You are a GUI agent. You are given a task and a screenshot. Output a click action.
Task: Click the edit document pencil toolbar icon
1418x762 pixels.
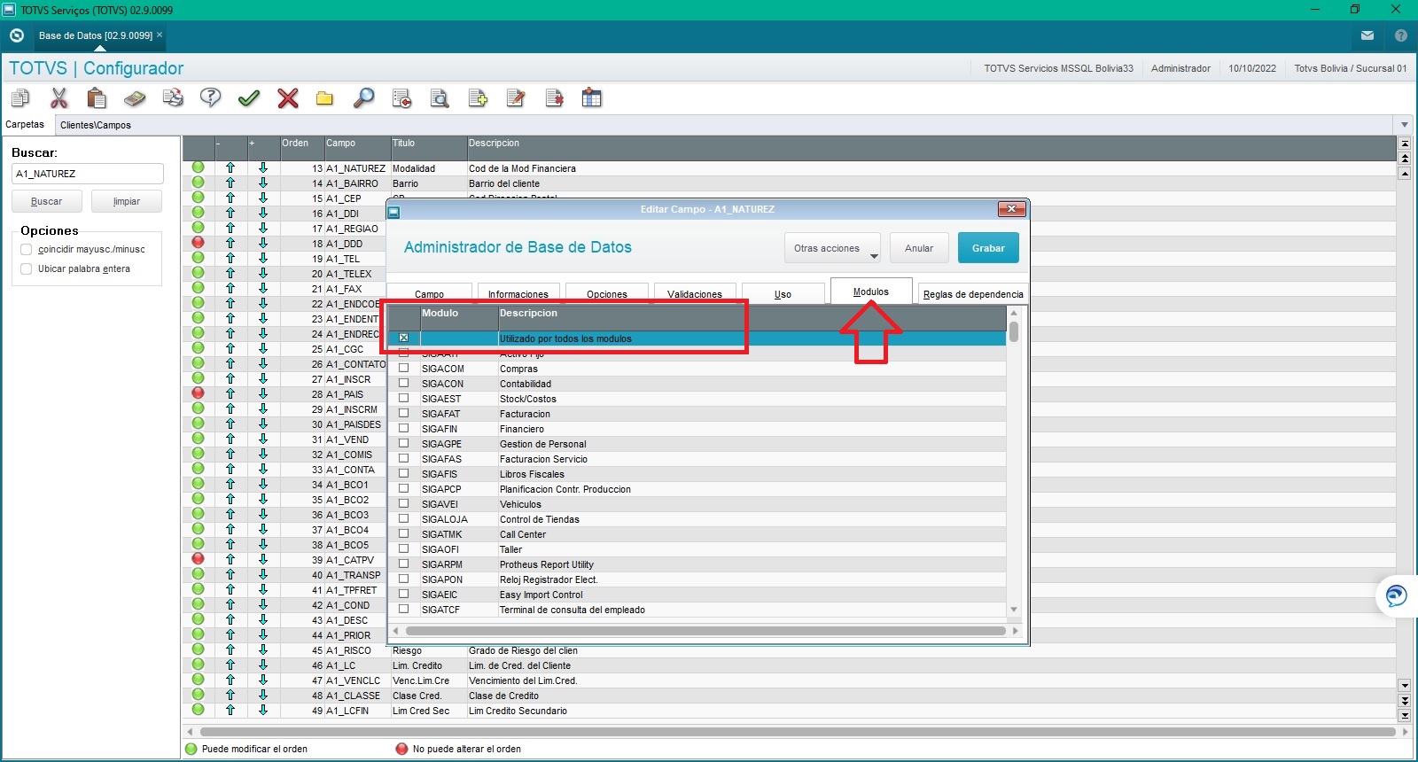click(x=516, y=97)
